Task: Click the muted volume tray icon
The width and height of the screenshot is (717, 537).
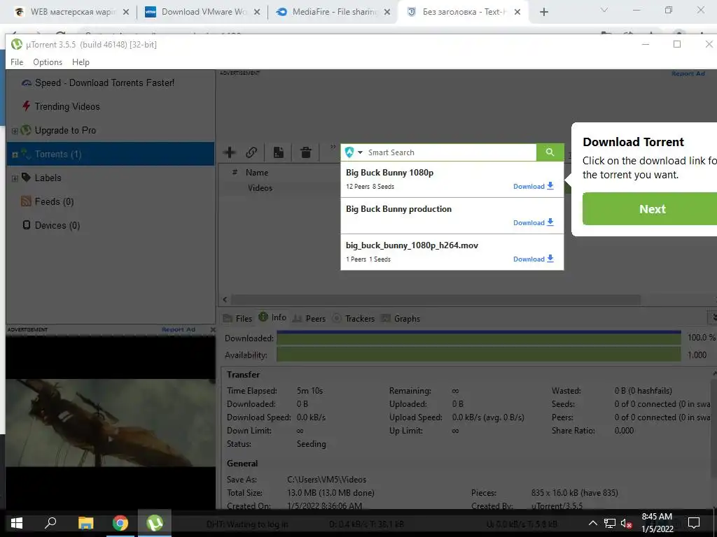Action: click(627, 523)
